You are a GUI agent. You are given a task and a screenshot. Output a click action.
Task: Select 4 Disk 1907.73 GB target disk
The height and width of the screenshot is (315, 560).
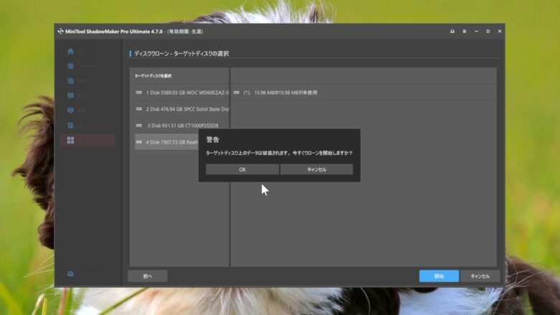click(167, 142)
